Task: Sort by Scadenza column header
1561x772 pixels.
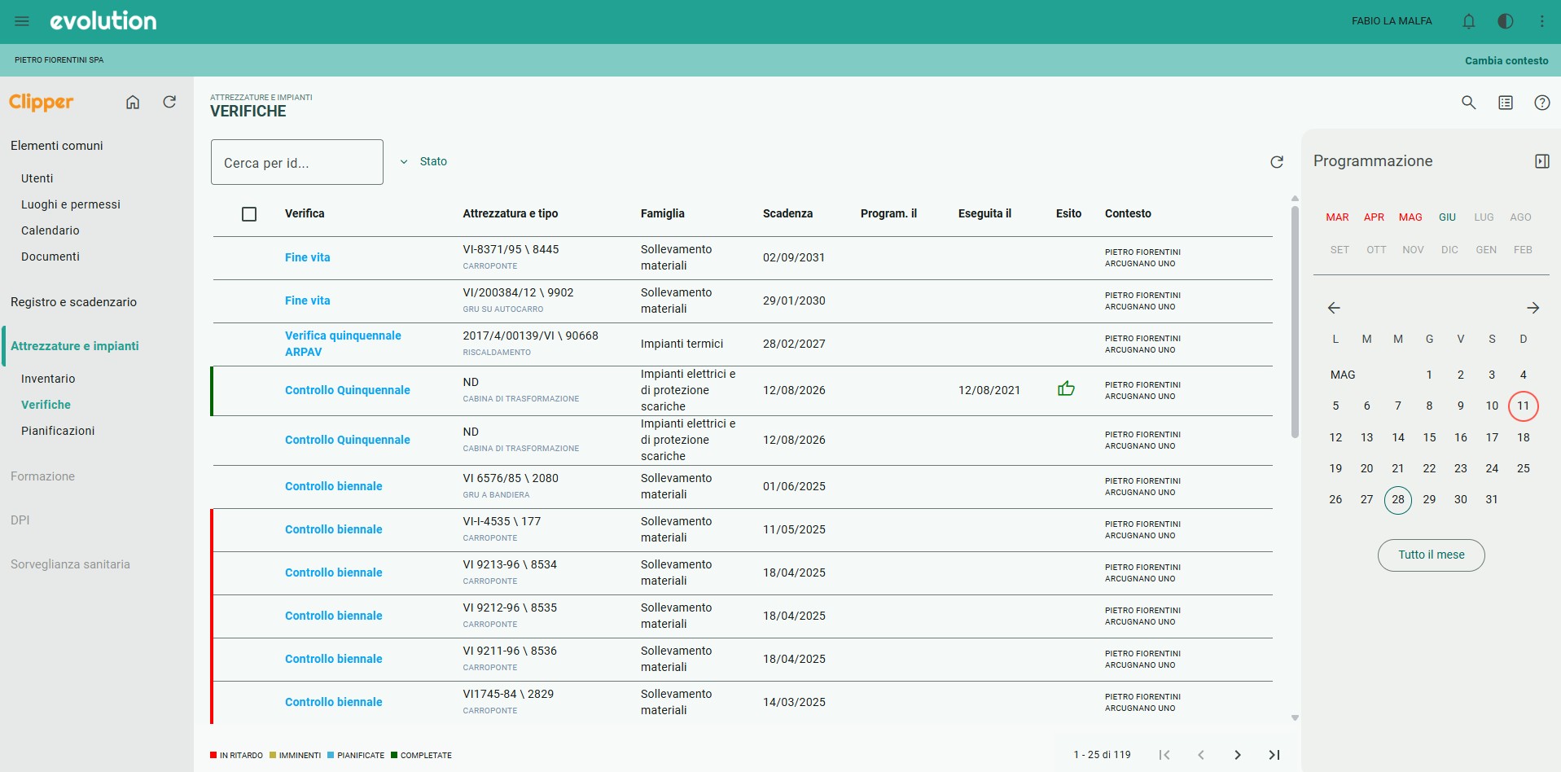Action: coord(787,213)
